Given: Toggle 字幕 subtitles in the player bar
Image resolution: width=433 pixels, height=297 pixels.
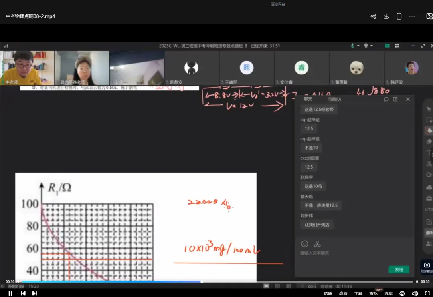Looking at the screenshot, I should [358, 293].
